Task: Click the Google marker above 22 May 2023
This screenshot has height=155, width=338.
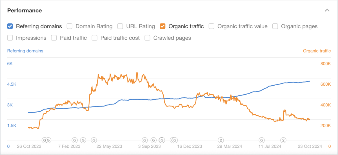Action: (x=94, y=140)
